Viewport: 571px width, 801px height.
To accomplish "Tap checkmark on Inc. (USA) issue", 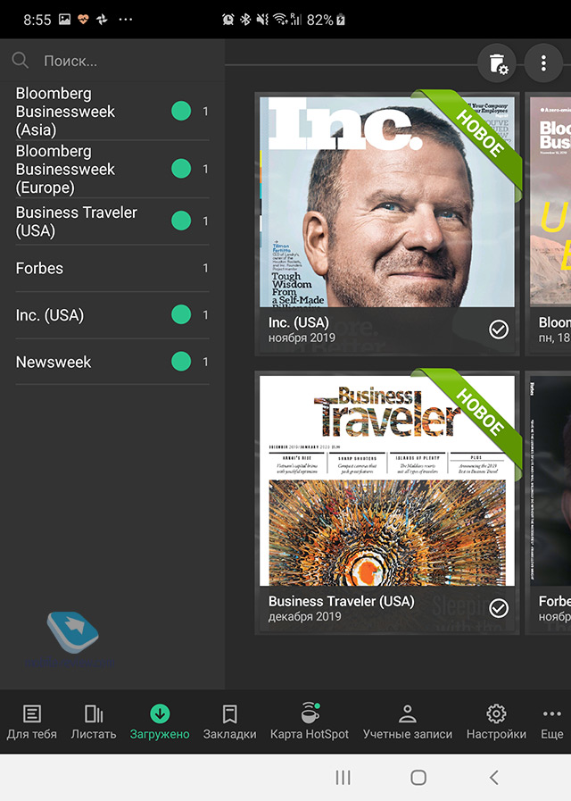I will (x=499, y=330).
